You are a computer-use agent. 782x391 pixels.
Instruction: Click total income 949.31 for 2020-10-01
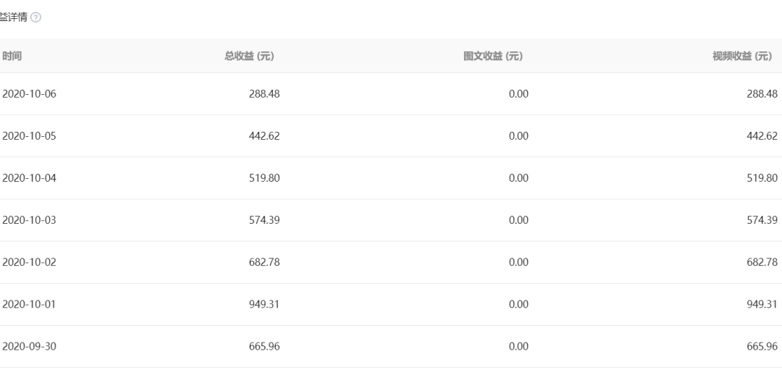[264, 304]
